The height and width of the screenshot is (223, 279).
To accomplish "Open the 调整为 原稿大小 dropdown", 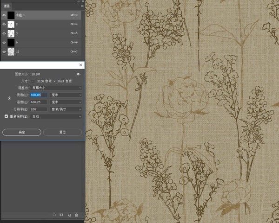I will coord(56,88).
